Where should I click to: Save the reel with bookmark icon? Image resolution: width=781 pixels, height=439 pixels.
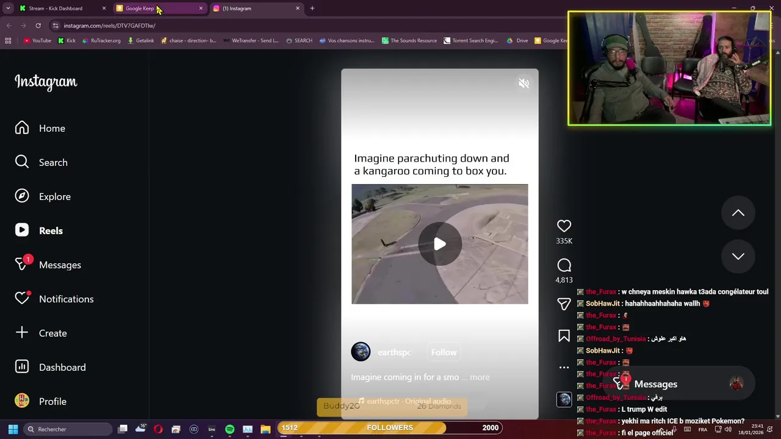pyautogui.click(x=564, y=336)
